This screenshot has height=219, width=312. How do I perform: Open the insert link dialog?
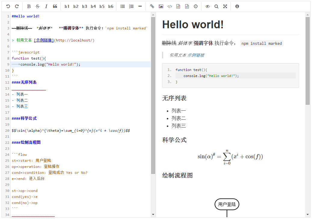tap(152, 6)
